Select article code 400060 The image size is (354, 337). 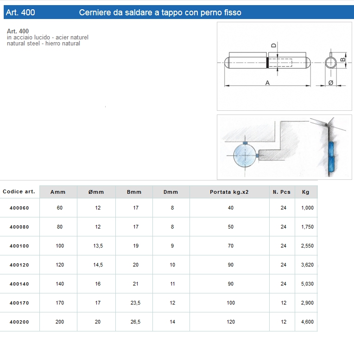pyautogui.click(x=19, y=208)
